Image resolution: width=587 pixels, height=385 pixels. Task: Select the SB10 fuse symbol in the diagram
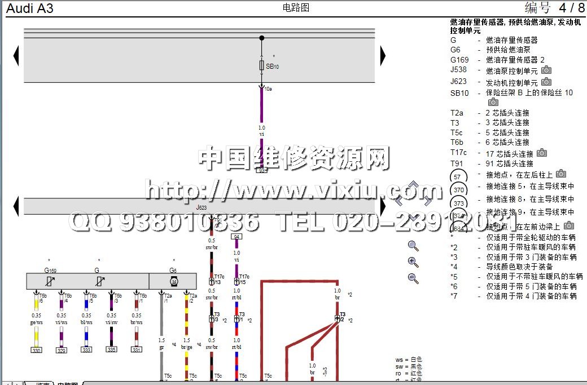(x=262, y=65)
